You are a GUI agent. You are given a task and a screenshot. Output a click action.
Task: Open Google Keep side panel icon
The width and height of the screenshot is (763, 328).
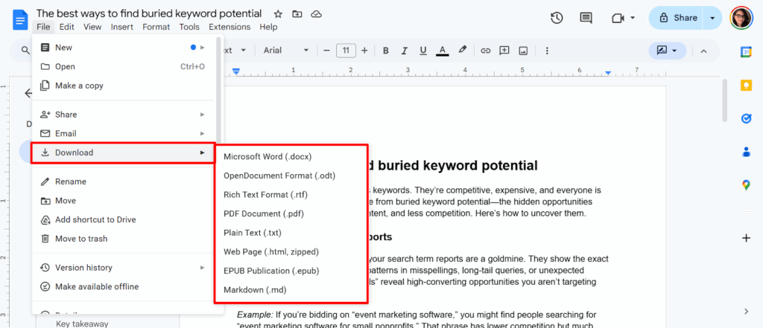(x=746, y=86)
